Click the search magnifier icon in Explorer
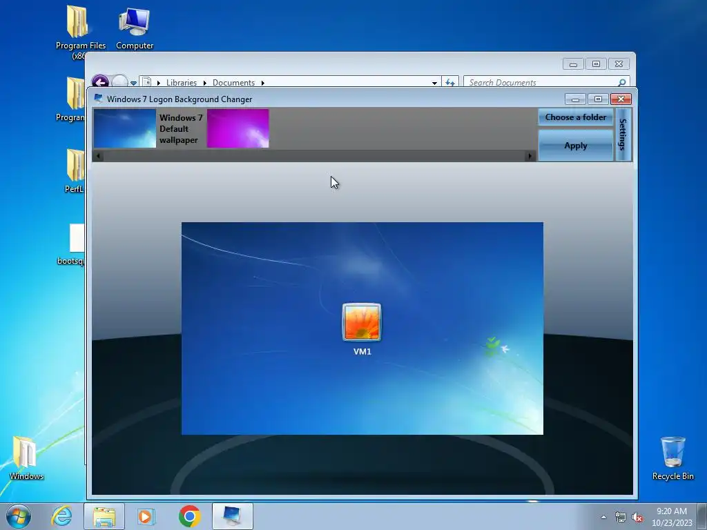This screenshot has width=707, height=530. coord(622,83)
